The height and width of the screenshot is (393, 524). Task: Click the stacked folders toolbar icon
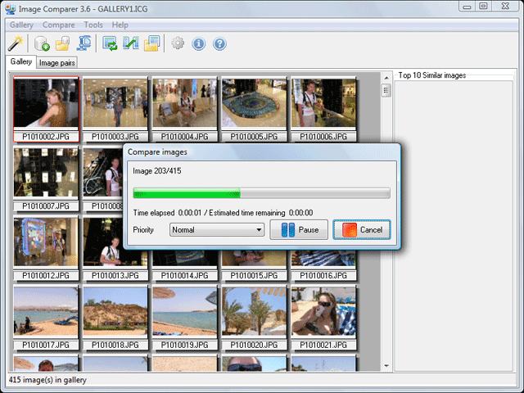(x=152, y=43)
